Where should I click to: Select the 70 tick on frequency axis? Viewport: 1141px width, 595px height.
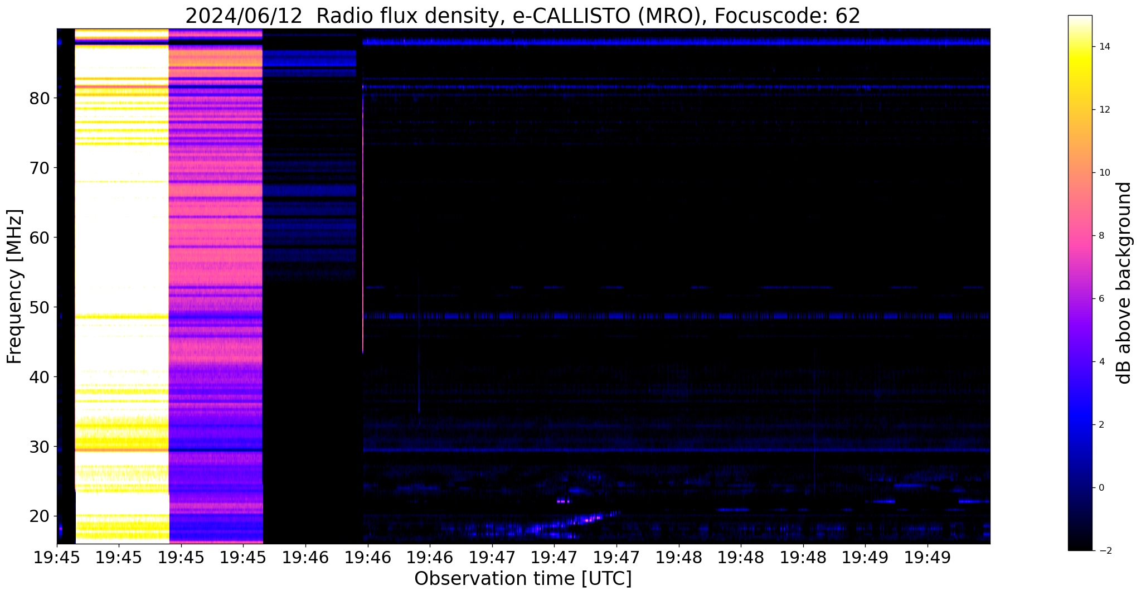[x=40, y=168]
